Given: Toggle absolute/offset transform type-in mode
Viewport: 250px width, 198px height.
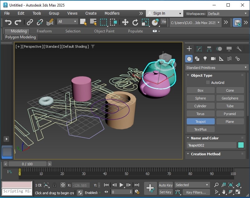Looking at the screenshot, I should coord(63,185).
